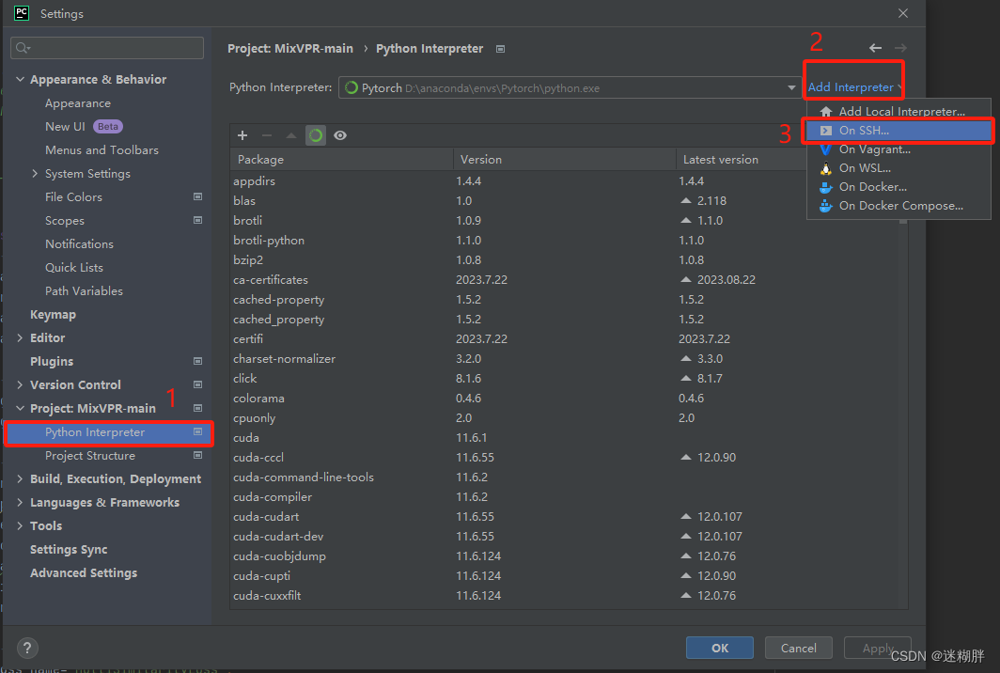Click the Version column header
Screen dimensions: 1000x673
coord(565,160)
